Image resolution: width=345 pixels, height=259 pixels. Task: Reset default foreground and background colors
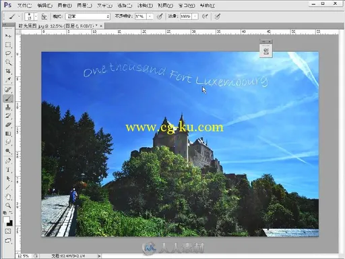click(x=5, y=212)
